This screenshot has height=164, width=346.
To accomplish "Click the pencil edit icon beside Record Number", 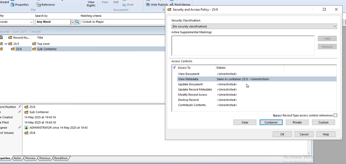I will pyautogui.click(x=19, y=107).
